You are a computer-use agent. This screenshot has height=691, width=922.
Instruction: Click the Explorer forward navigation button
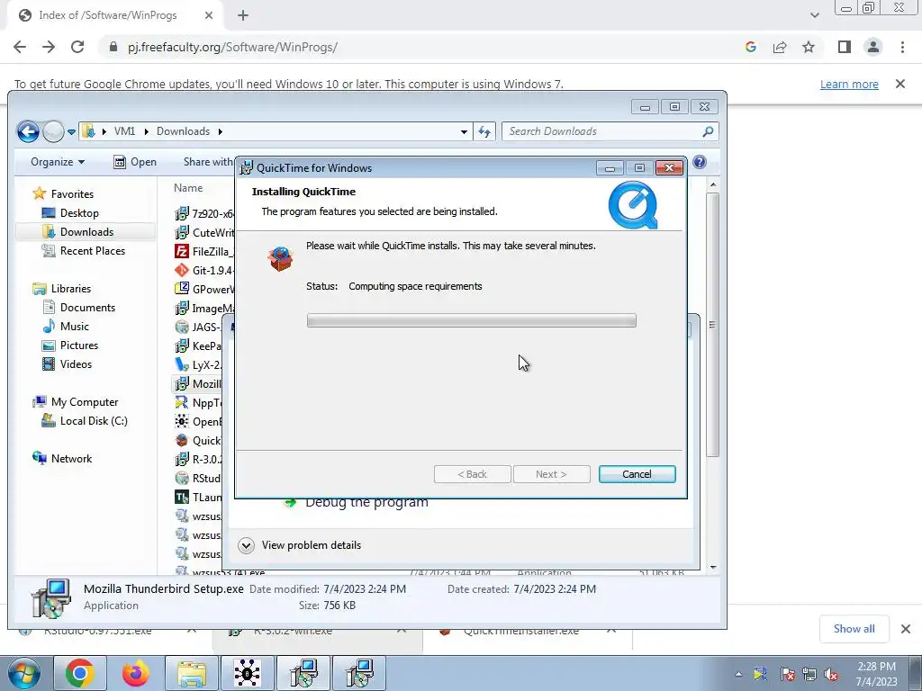pos(53,131)
